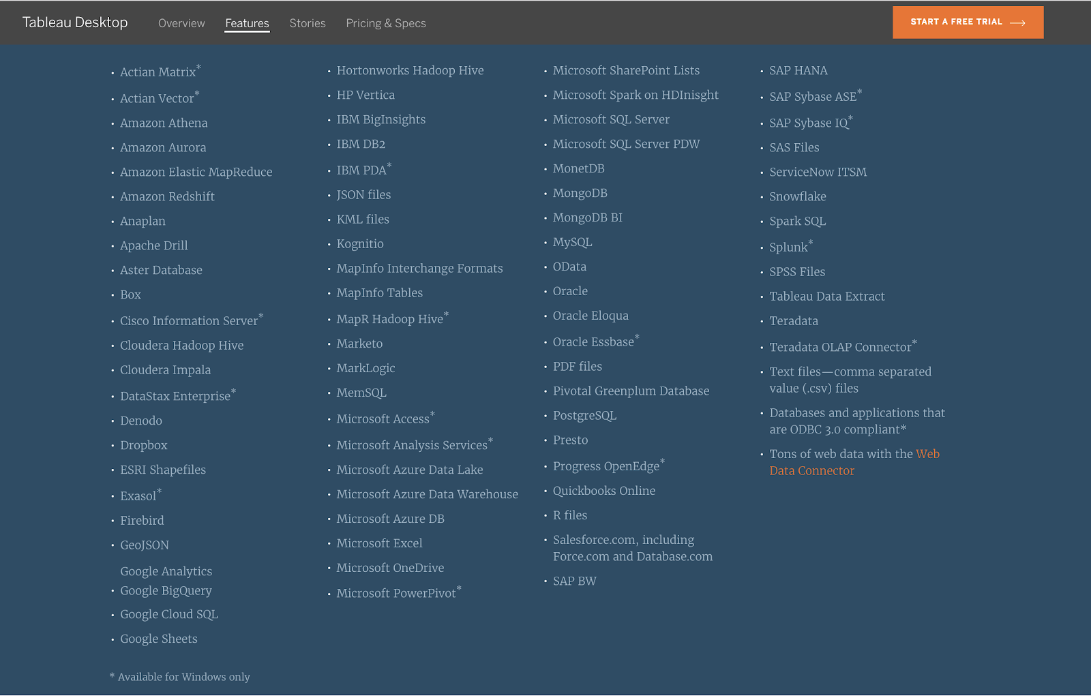The image size is (1091, 698).
Task: Click Available for Windows only footnote
Action: tap(180, 677)
